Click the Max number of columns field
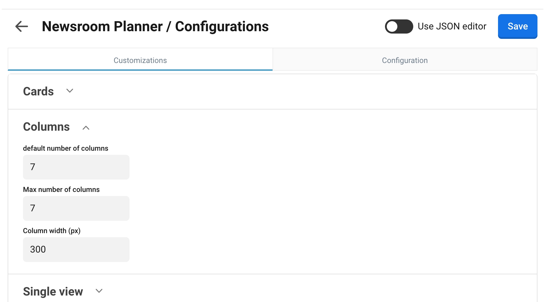 [76, 208]
